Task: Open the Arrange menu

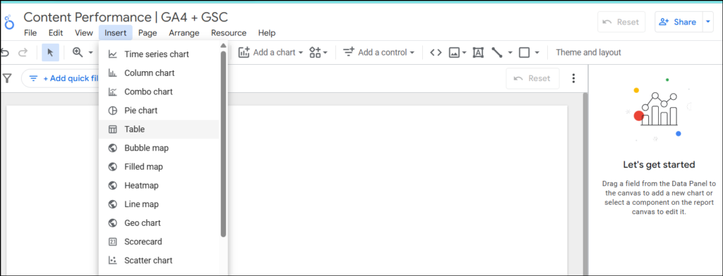Action: [184, 32]
